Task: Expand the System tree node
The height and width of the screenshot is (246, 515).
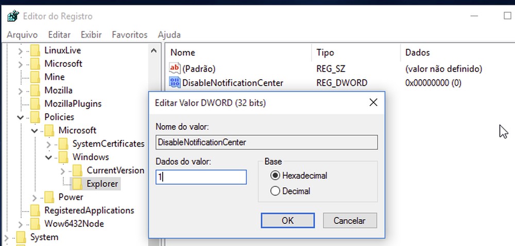Action: (6, 237)
